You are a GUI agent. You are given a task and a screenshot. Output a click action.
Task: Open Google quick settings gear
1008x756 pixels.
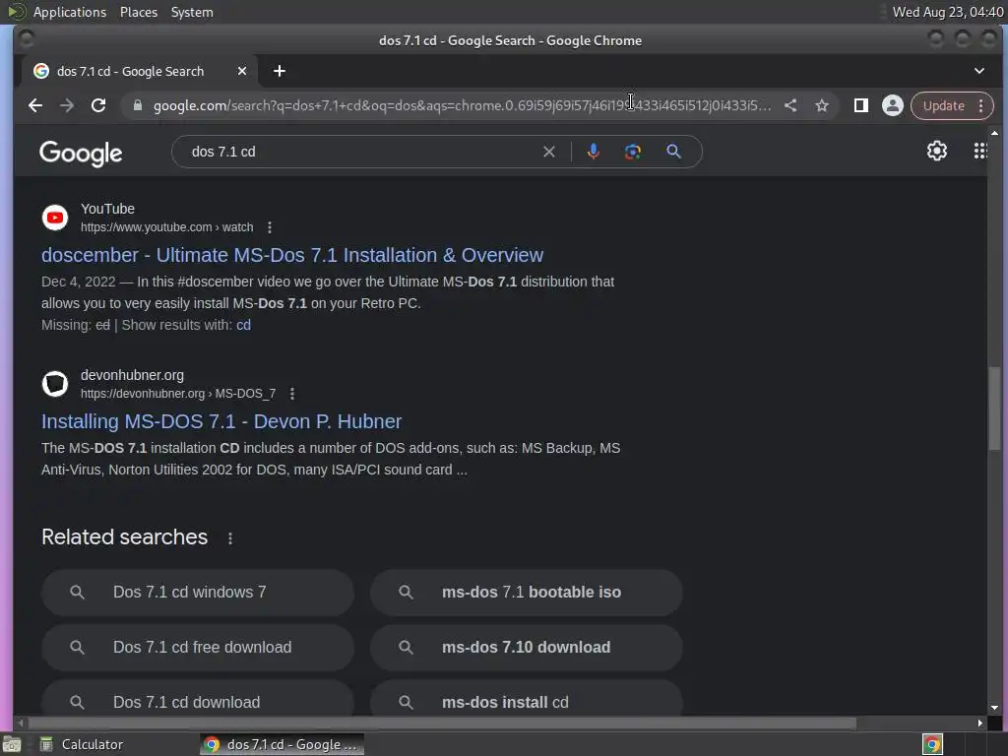[937, 151]
